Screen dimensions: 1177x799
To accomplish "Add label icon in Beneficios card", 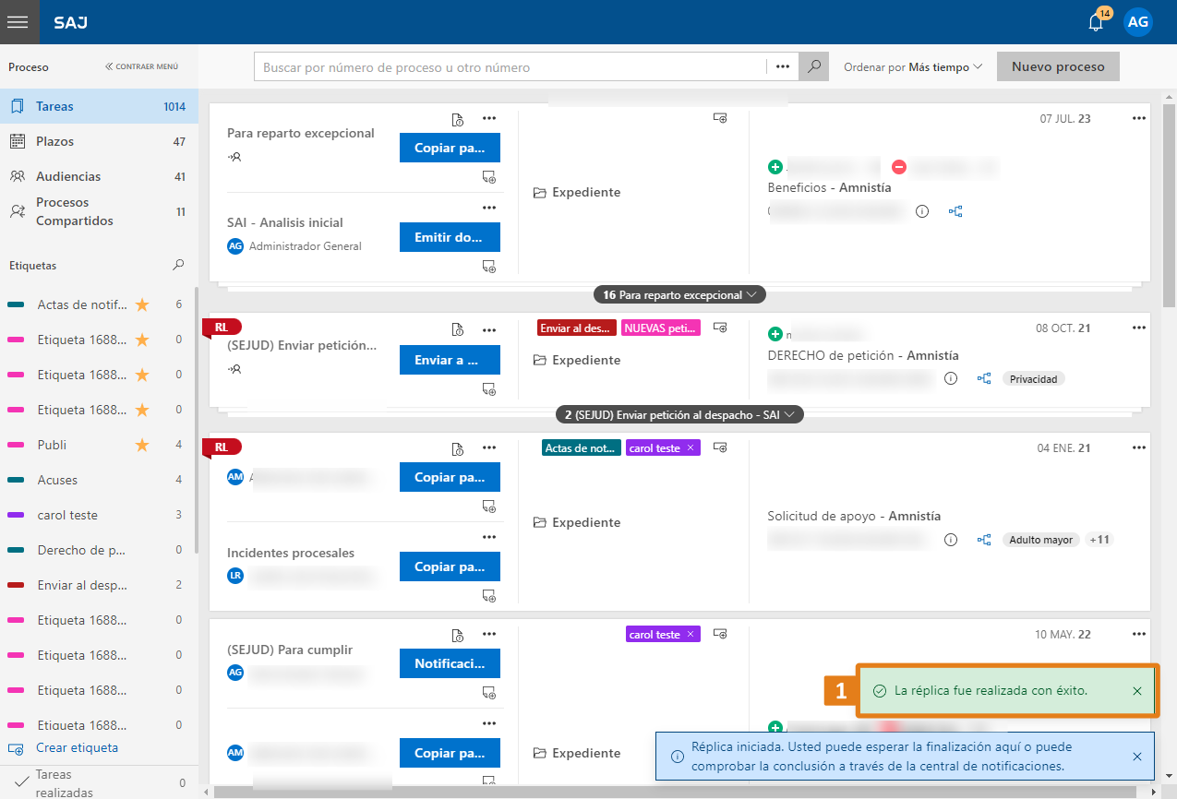I will (x=720, y=118).
